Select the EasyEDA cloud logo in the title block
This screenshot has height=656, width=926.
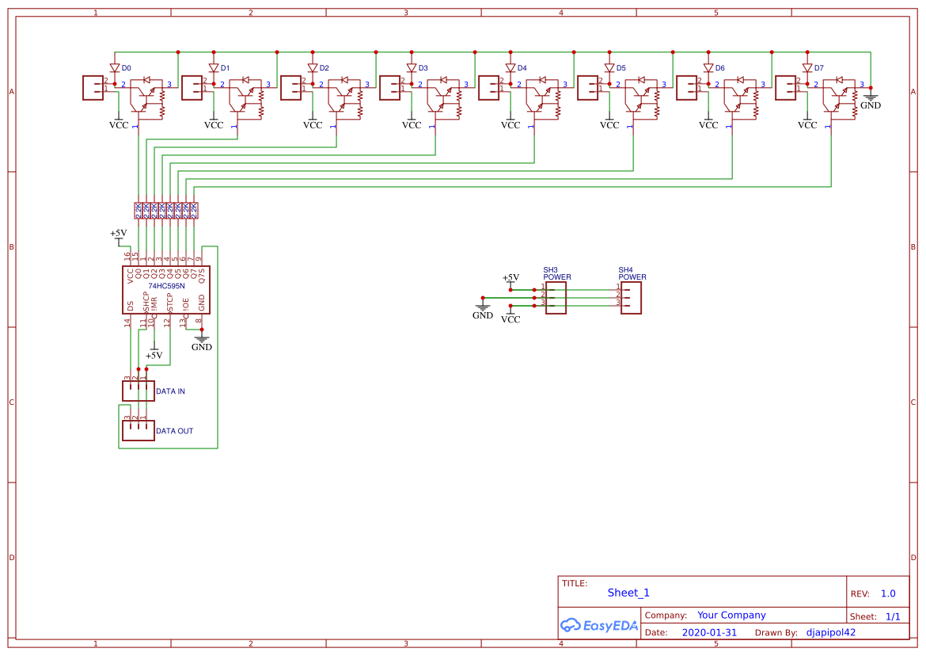coord(599,626)
